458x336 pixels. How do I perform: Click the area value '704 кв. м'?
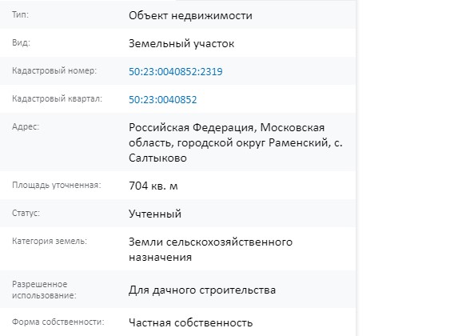[x=153, y=186]
